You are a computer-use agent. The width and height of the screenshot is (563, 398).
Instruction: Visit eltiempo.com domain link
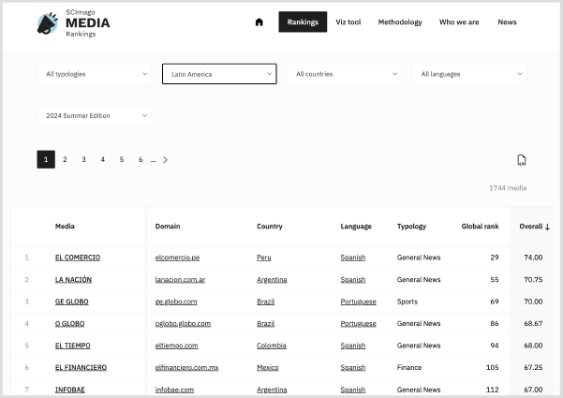pyautogui.click(x=177, y=346)
